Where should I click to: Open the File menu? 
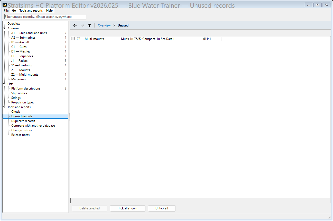point(6,11)
